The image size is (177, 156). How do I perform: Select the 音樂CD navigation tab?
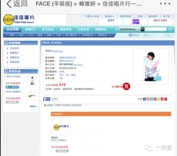[30, 29]
